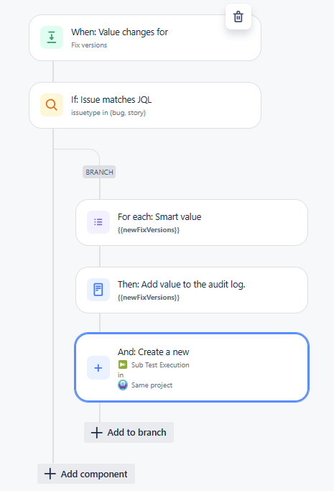Click the BRANCH label tag
This screenshot has height=491, width=334.
coord(99,172)
